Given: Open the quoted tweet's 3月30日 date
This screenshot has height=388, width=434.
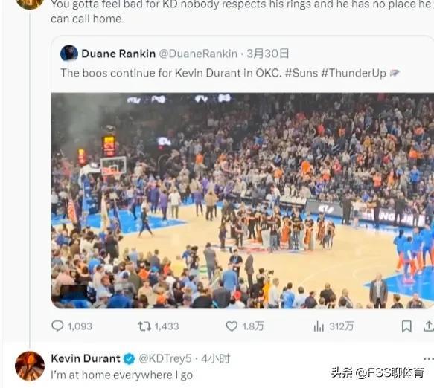Looking at the screenshot, I should [x=268, y=54].
